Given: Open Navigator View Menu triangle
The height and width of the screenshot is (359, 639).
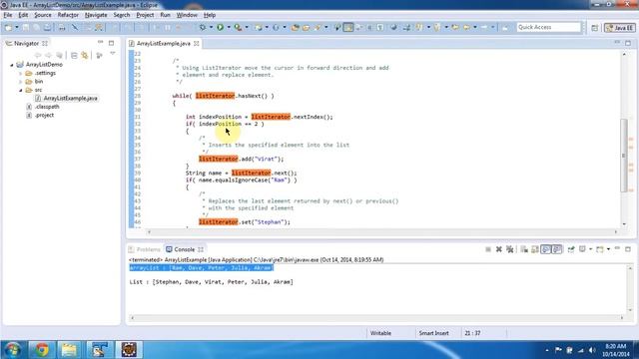Looking at the screenshot, I should click(x=113, y=54).
